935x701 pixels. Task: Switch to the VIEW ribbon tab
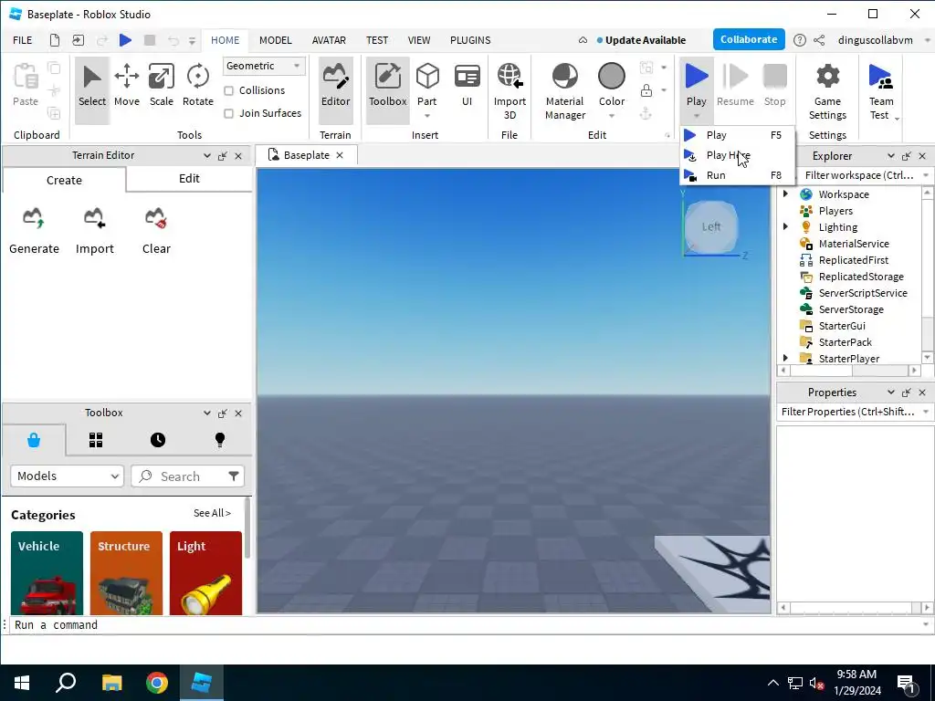click(418, 40)
